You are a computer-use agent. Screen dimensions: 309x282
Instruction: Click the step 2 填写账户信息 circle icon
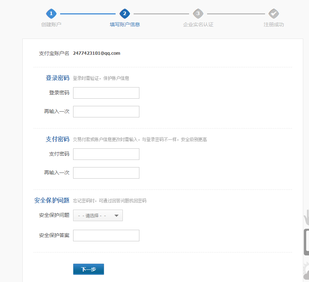point(125,13)
